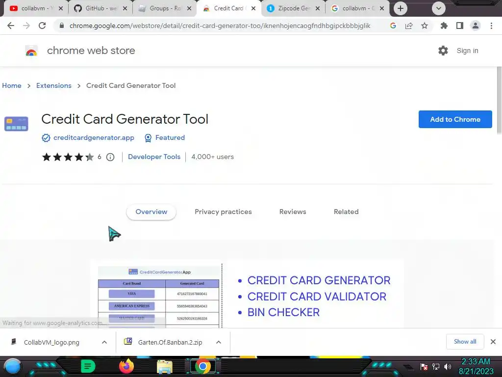Open creditcardgenerator.app publisher link
The image size is (502, 377).
(94, 138)
